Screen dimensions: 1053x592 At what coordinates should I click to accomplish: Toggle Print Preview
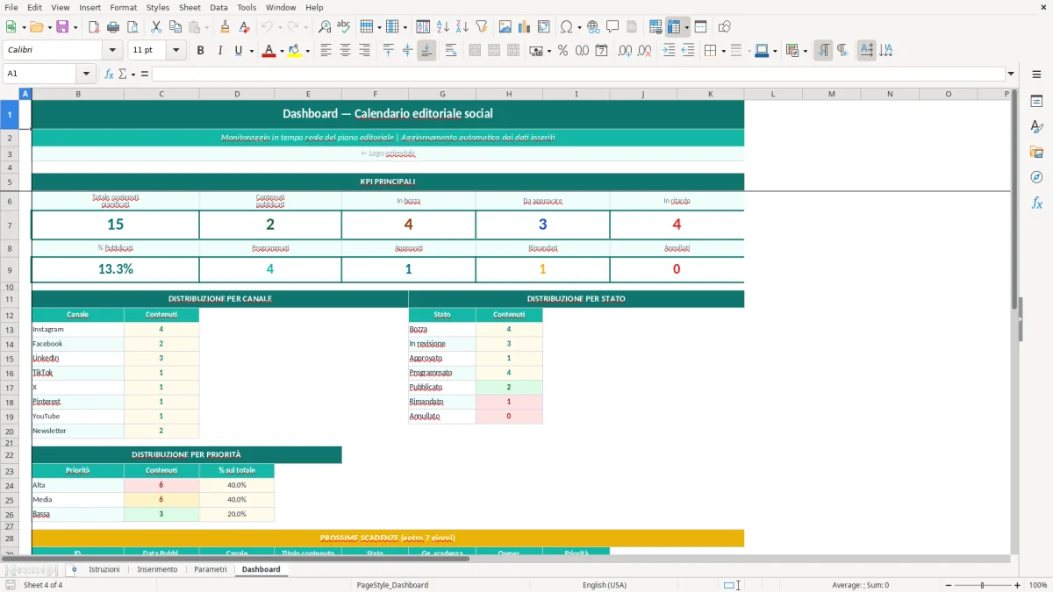(132, 26)
